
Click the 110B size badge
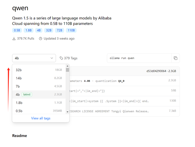pyautogui.click(x=71, y=30)
